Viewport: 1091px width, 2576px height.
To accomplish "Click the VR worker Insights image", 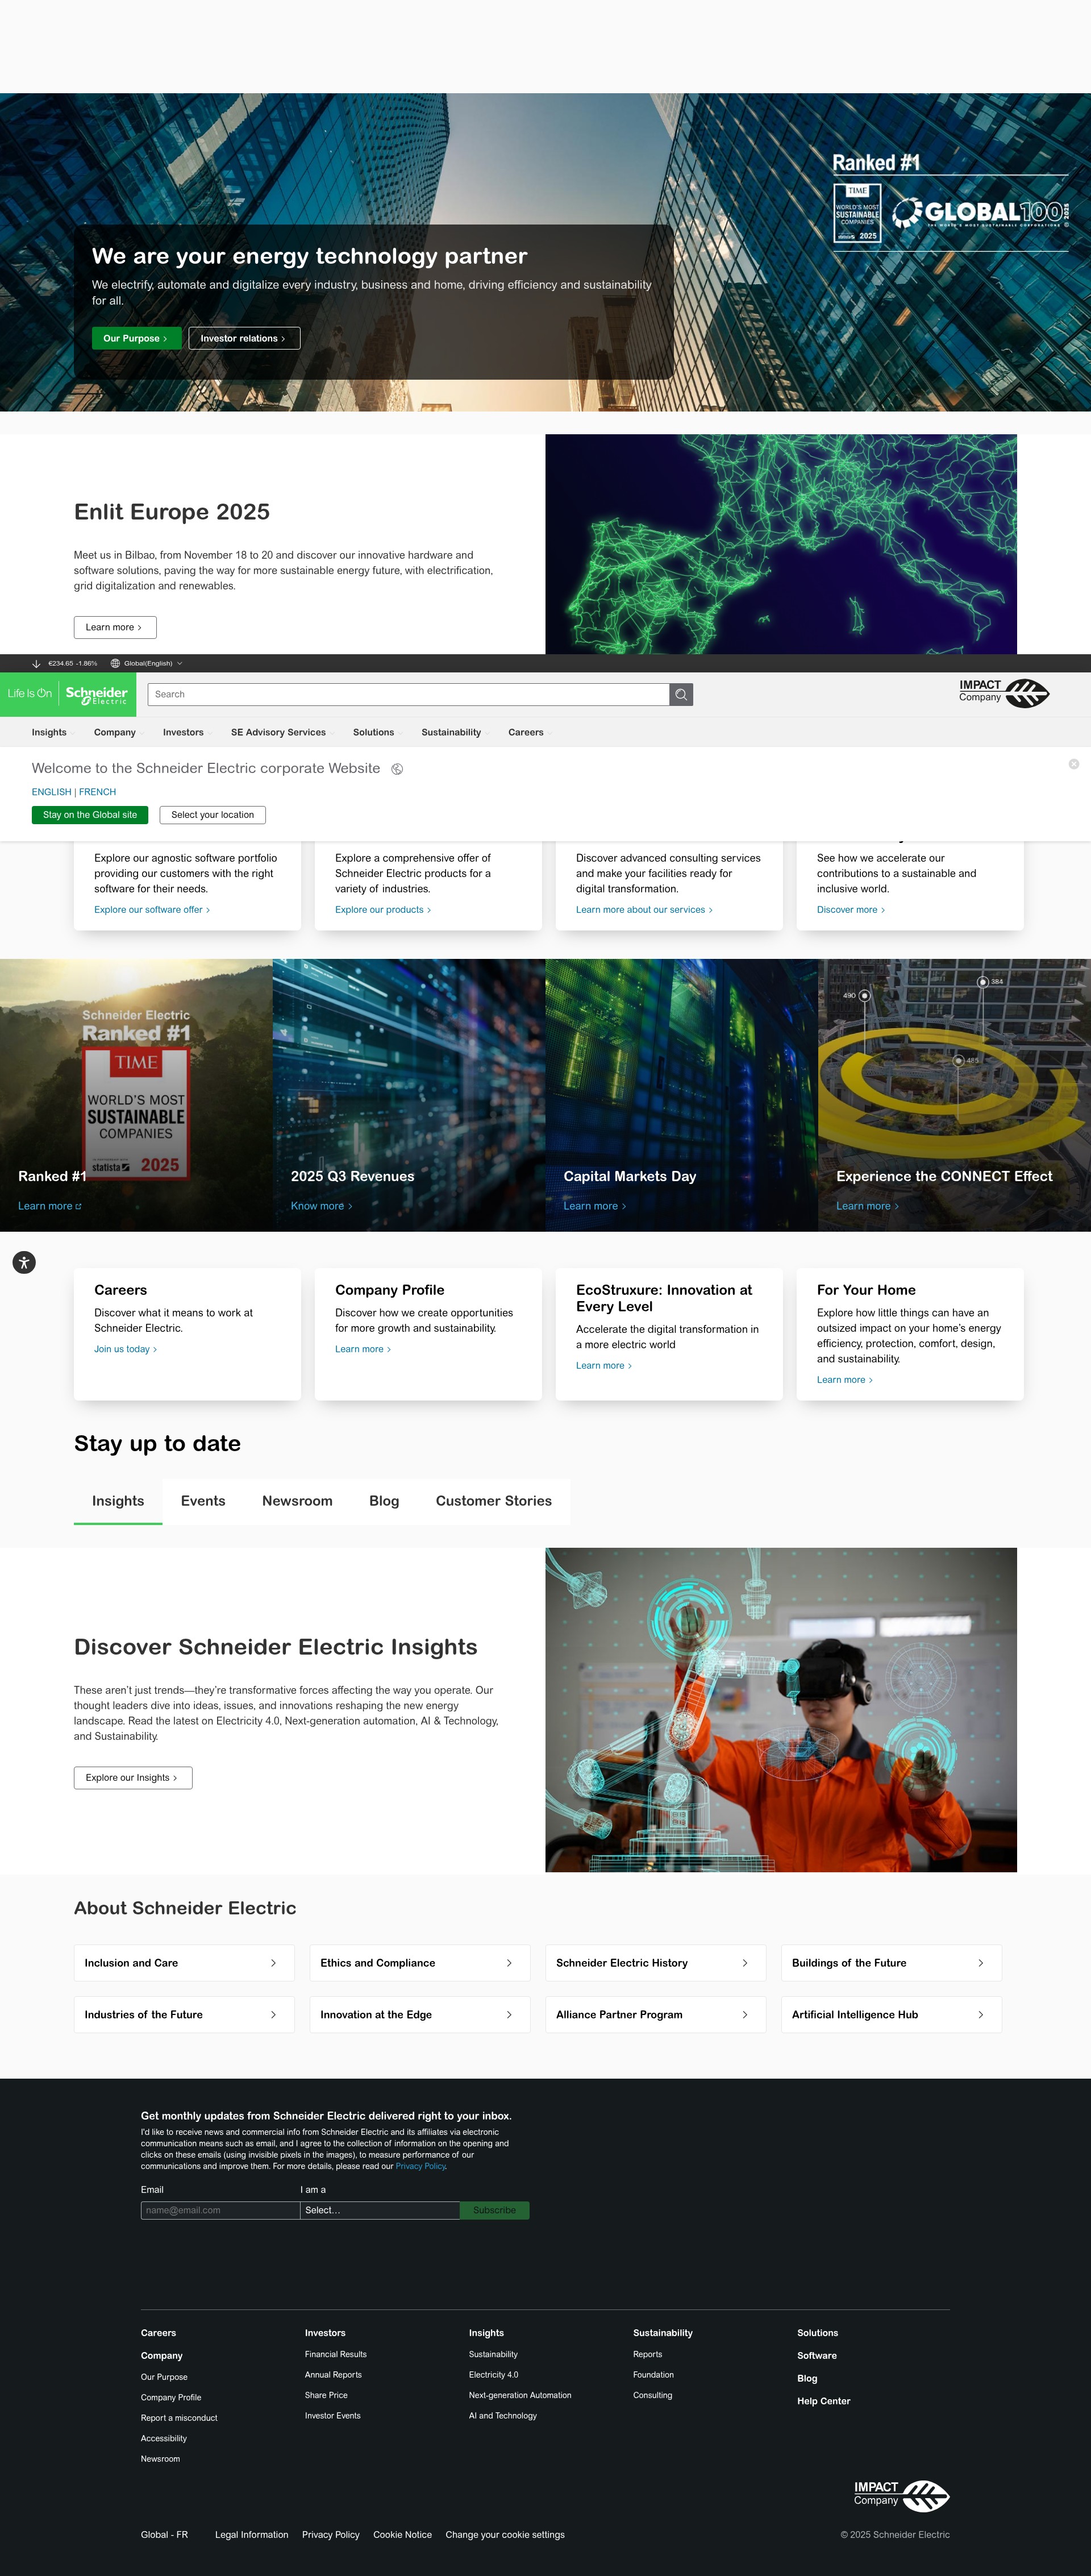I will [x=781, y=1710].
